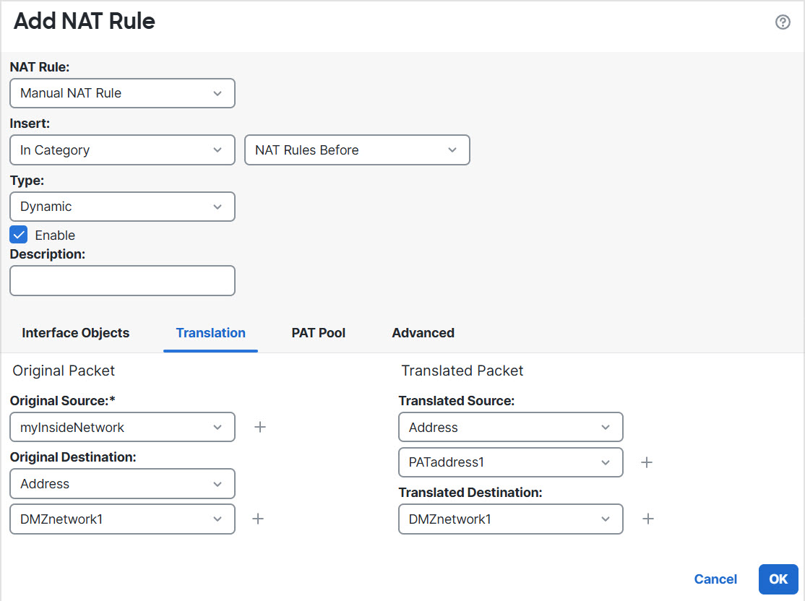Select the myInsideNetwork Original Source dropdown
805x601 pixels.
coord(122,427)
